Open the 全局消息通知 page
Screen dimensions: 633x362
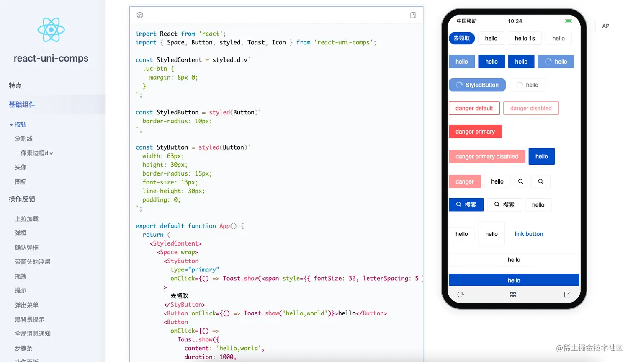coord(33,334)
